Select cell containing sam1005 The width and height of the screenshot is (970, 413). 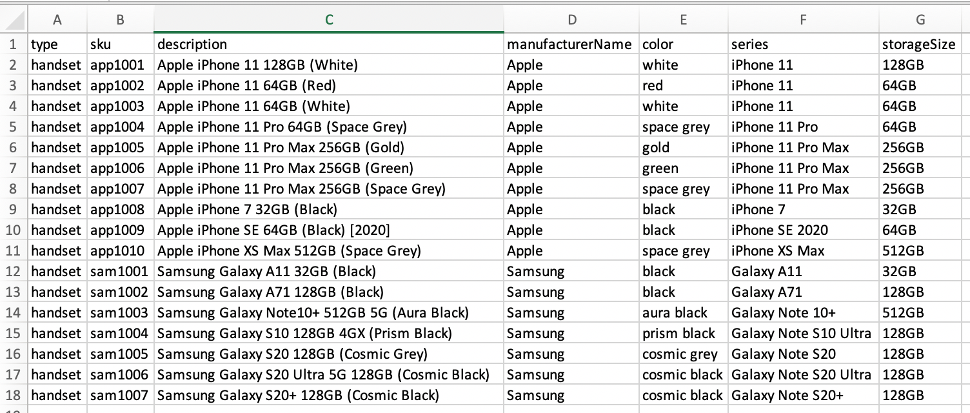(121, 354)
